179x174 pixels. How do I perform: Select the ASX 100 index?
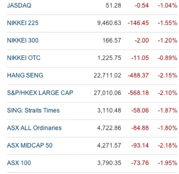click(19, 163)
